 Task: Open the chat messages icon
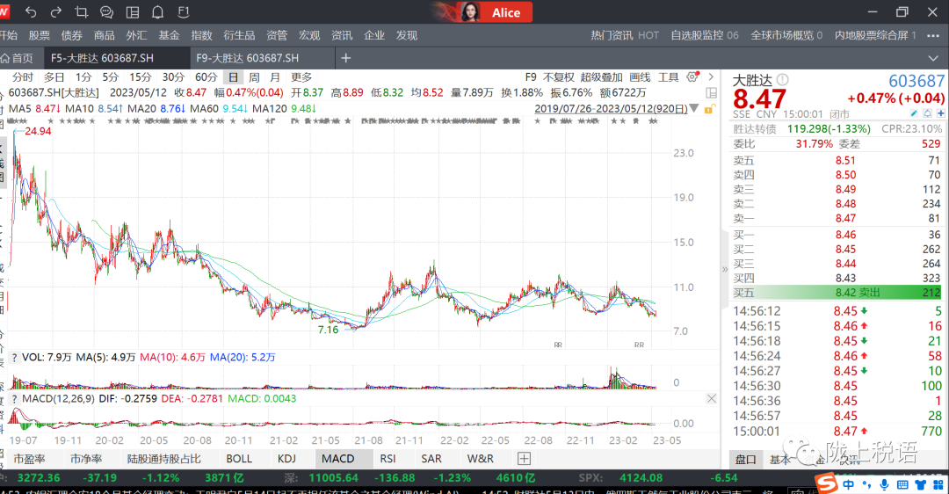[x=106, y=12]
